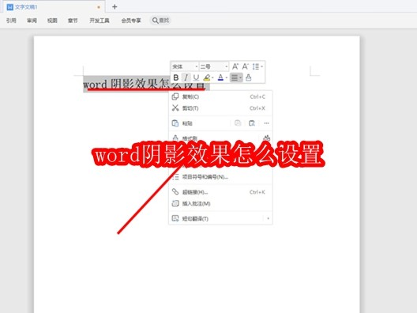Screen dimensions: 417x313
Task: Choose 剪切(T) from the context menu
Action: (x=220, y=108)
